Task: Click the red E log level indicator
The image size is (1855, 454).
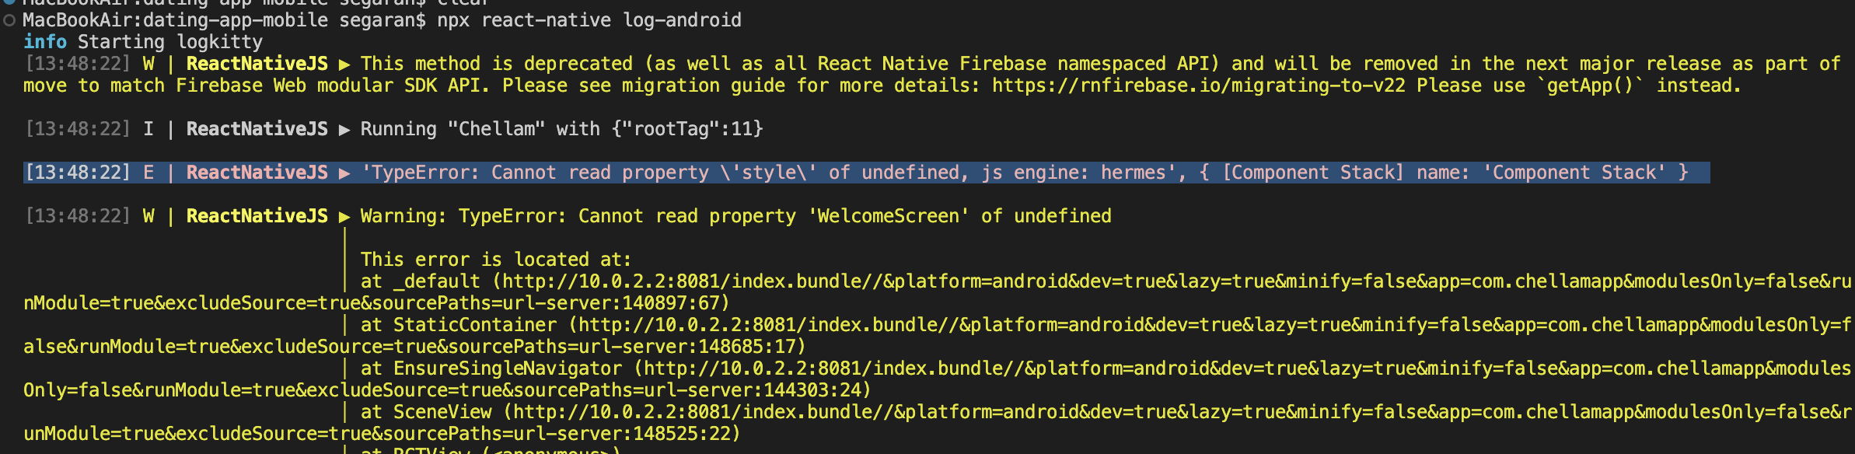Action: click(x=148, y=173)
